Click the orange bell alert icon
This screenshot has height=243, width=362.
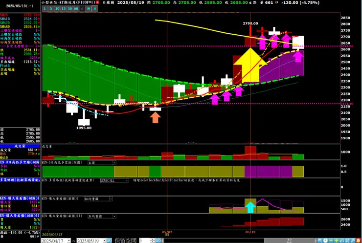click(358, 241)
